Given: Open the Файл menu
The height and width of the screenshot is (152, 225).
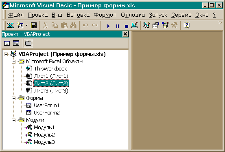Looking at the screenshot, I should click(16, 15).
